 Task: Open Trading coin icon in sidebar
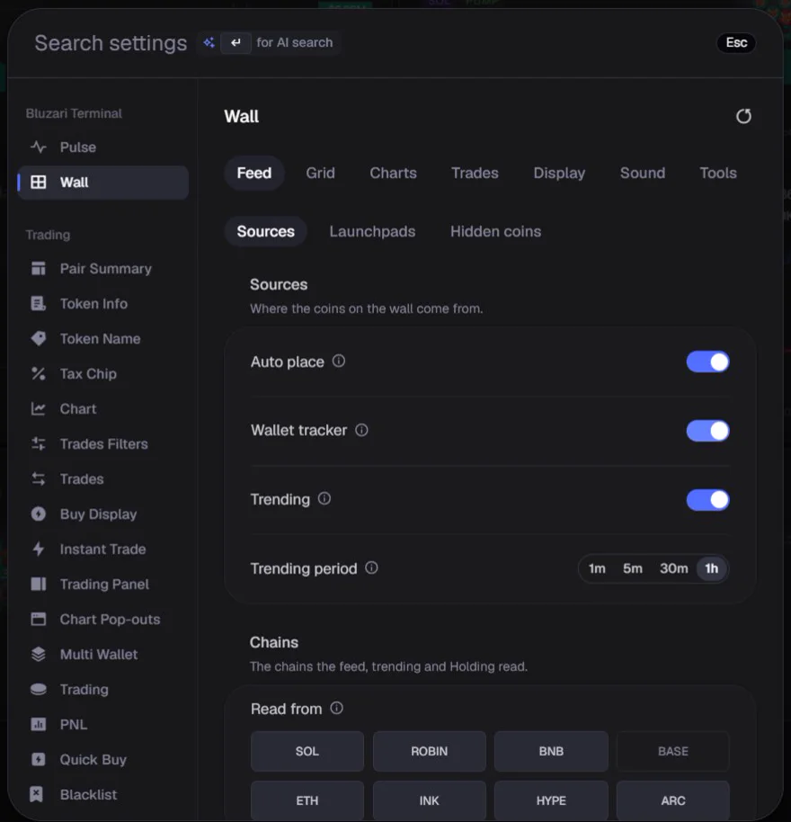pos(39,690)
